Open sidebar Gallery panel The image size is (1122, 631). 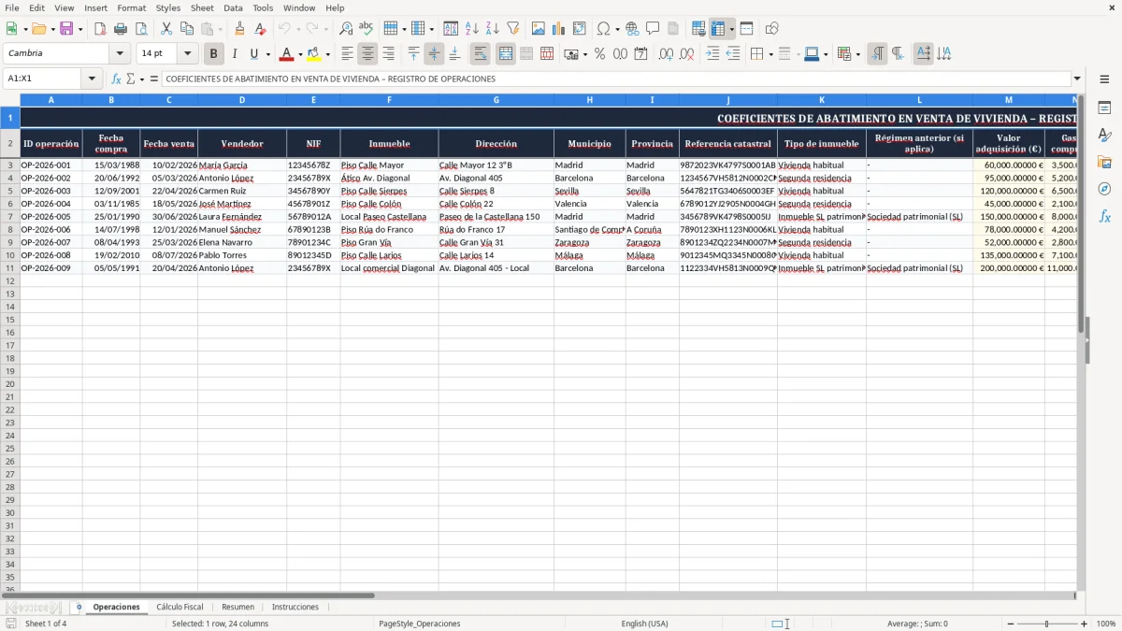click(1104, 163)
